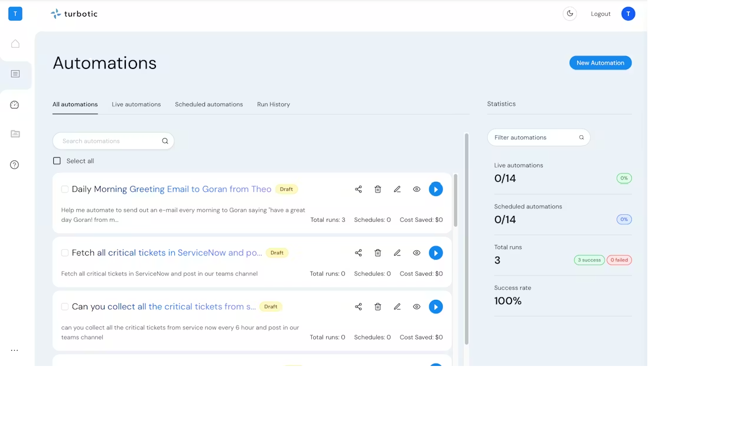This screenshot has width=756, height=425.
Task: Switch to Live automations tab
Action: (136, 104)
